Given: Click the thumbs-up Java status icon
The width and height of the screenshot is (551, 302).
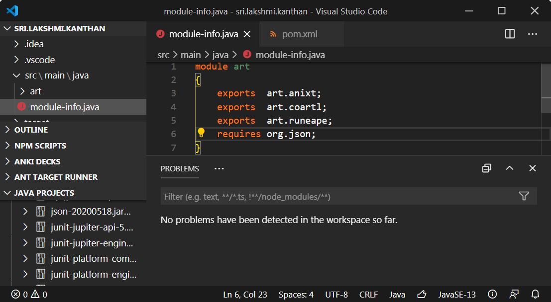Looking at the screenshot, I should point(422,294).
